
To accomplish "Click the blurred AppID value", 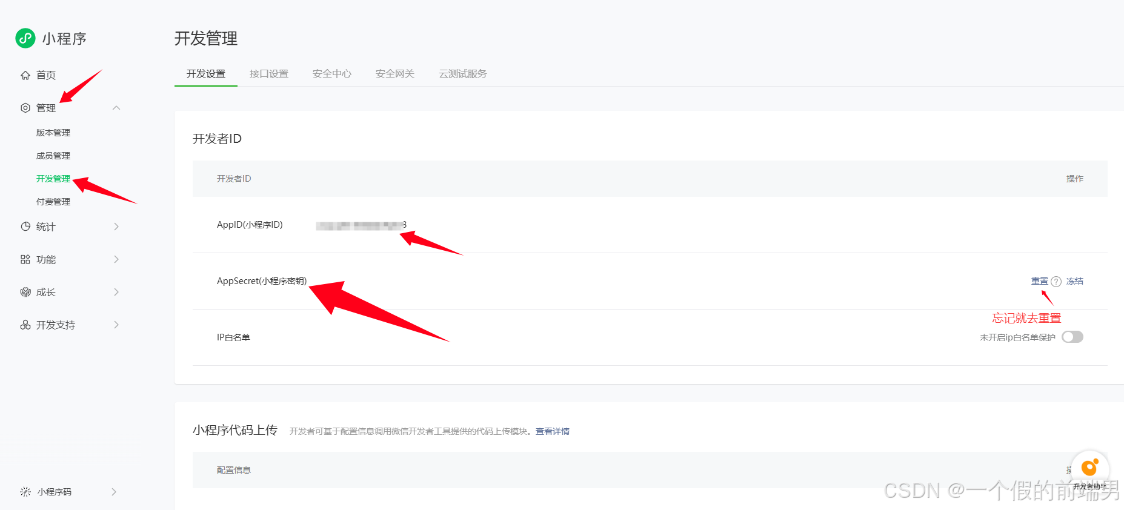I will click(x=361, y=225).
